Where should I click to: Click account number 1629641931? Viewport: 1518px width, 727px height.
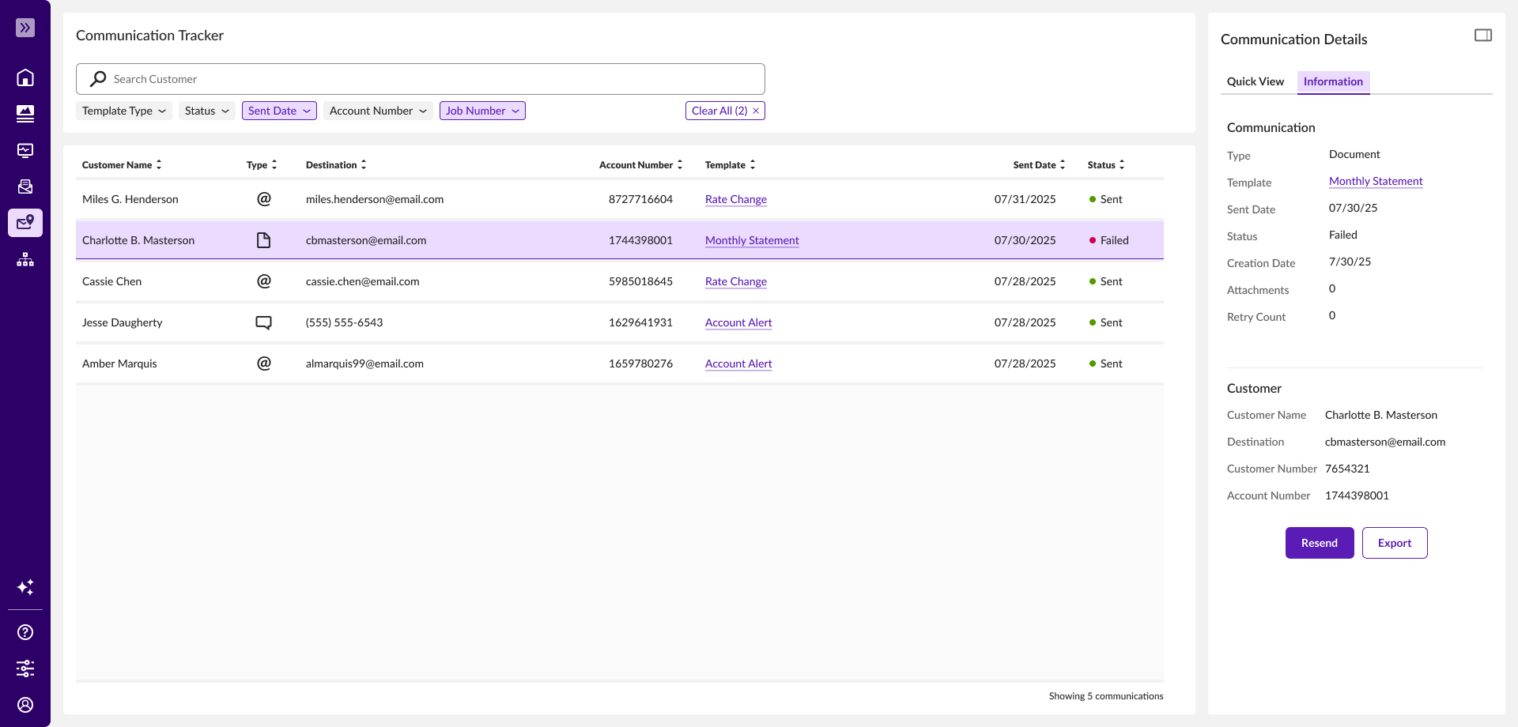[x=640, y=322]
